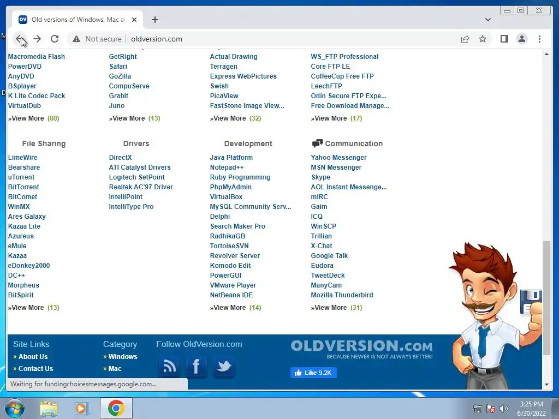The height and width of the screenshot is (419, 559).
Task: Expand View More (17) list
Action: pos(336,118)
